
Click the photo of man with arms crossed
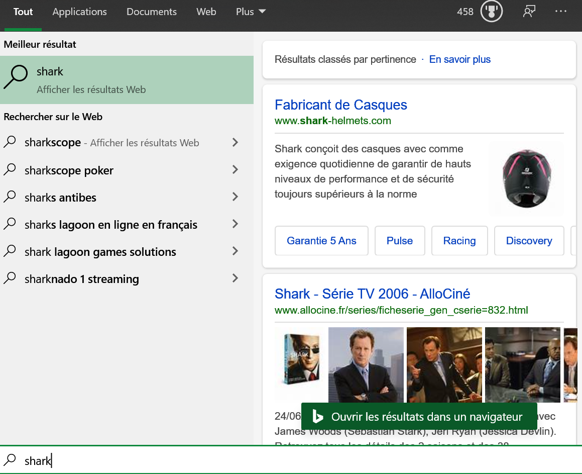[x=366, y=364]
